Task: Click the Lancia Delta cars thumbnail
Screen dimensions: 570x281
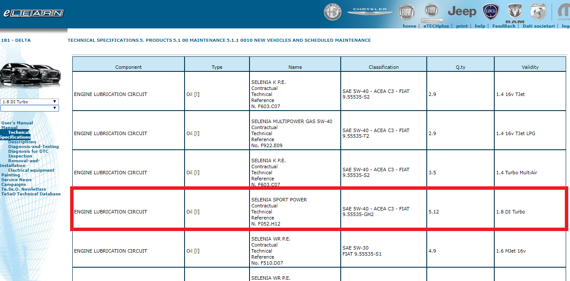Action: coord(31,75)
